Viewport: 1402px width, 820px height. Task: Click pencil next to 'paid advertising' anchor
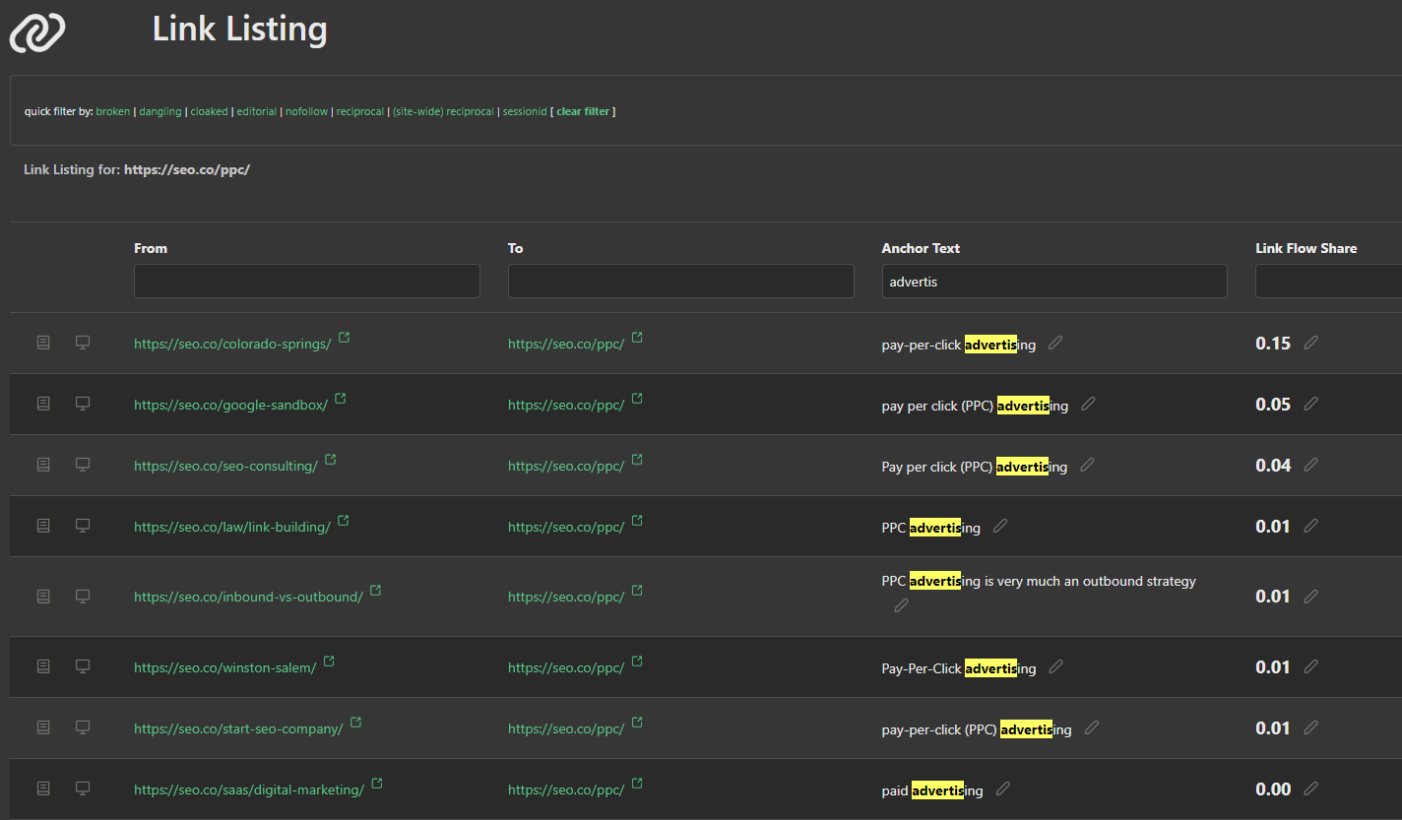tap(1002, 788)
